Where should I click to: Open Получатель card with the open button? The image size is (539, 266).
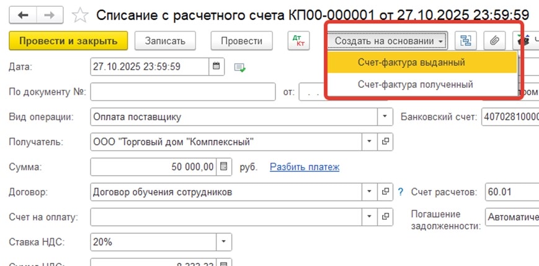tap(385, 142)
